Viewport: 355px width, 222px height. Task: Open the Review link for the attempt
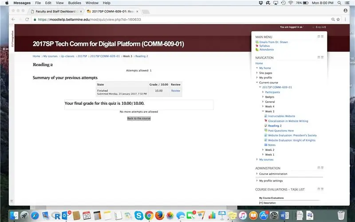pyautogui.click(x=175, y=91)
